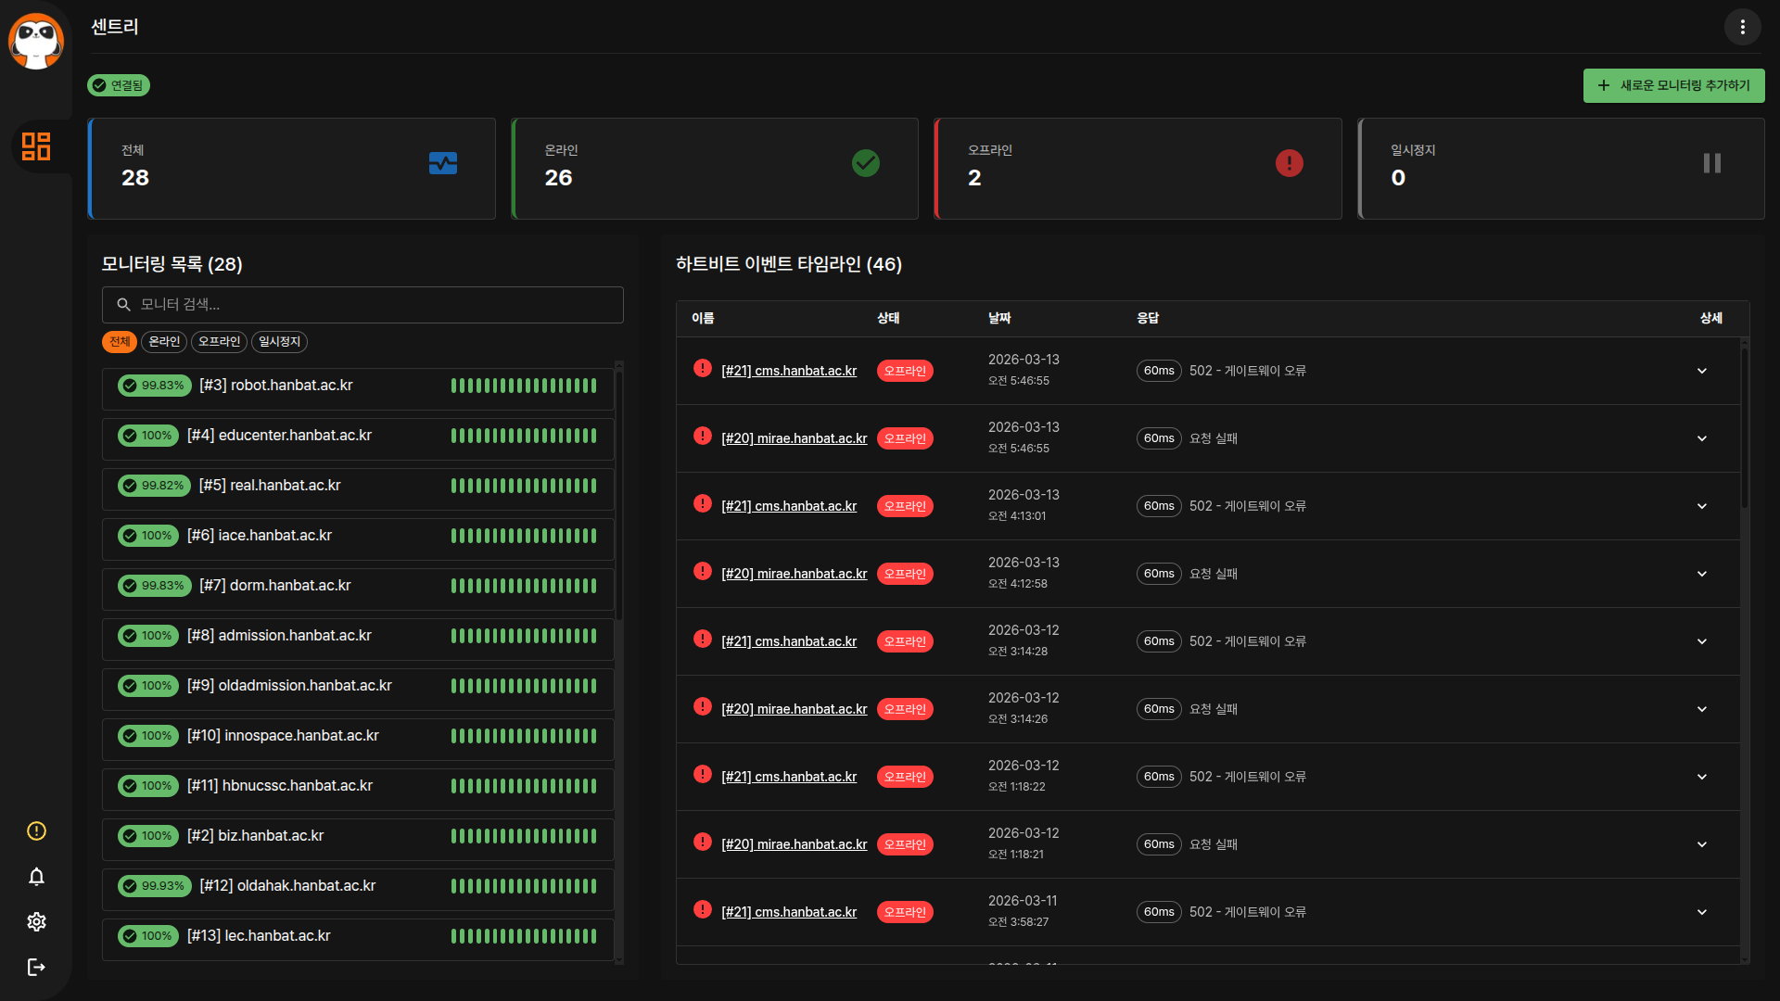
Task: Select the 오프라인 filter chip
Action: pos(219,342)
